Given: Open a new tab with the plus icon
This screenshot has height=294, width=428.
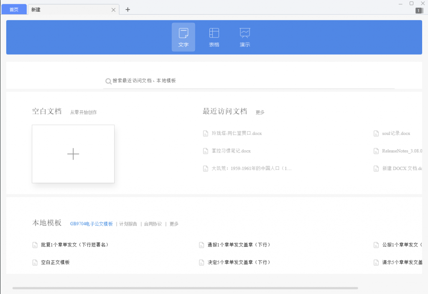Looking at the screenshot, I should coord(128,9).
